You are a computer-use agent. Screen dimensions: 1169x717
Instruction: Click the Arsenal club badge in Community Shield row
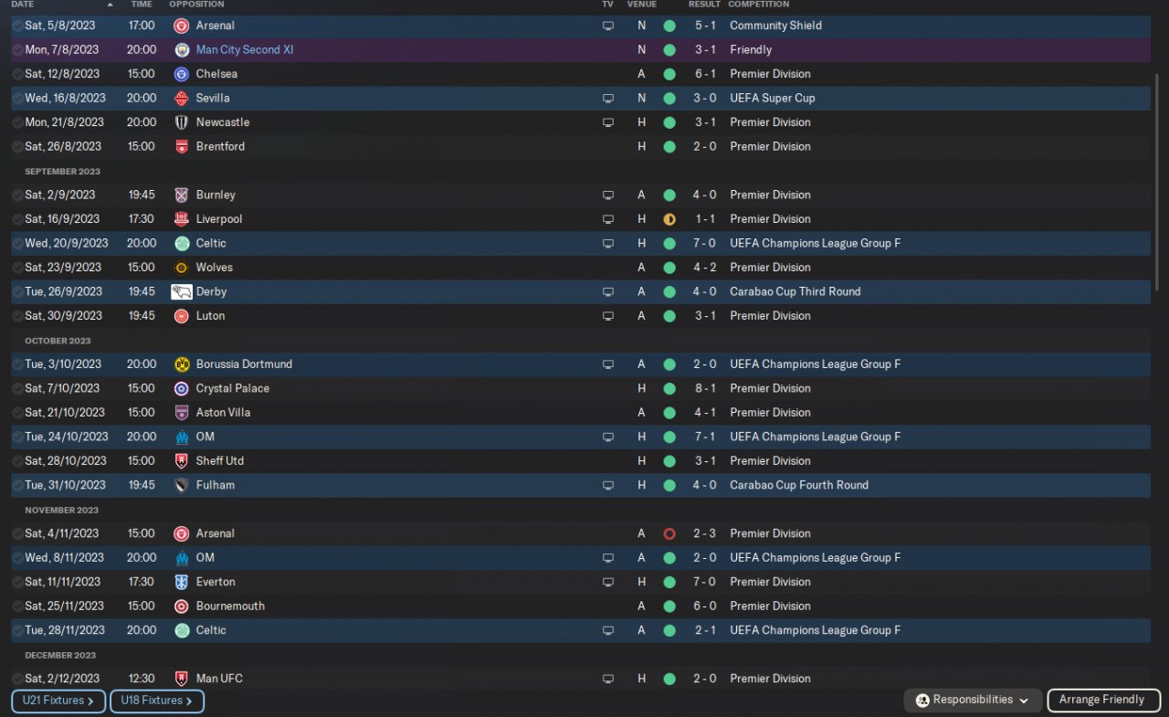click(x=182, y=26)
